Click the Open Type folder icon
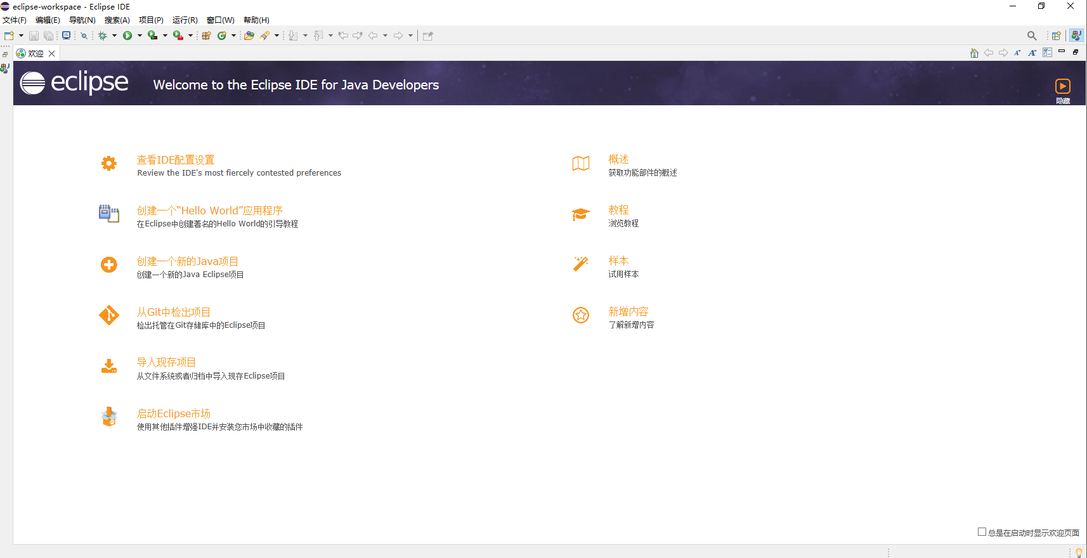Screen dimensions: 1087x558 tap(249, 36)
